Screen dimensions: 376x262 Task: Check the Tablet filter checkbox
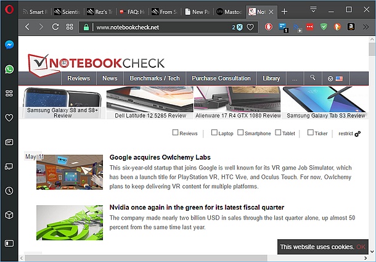click(278, 133)
